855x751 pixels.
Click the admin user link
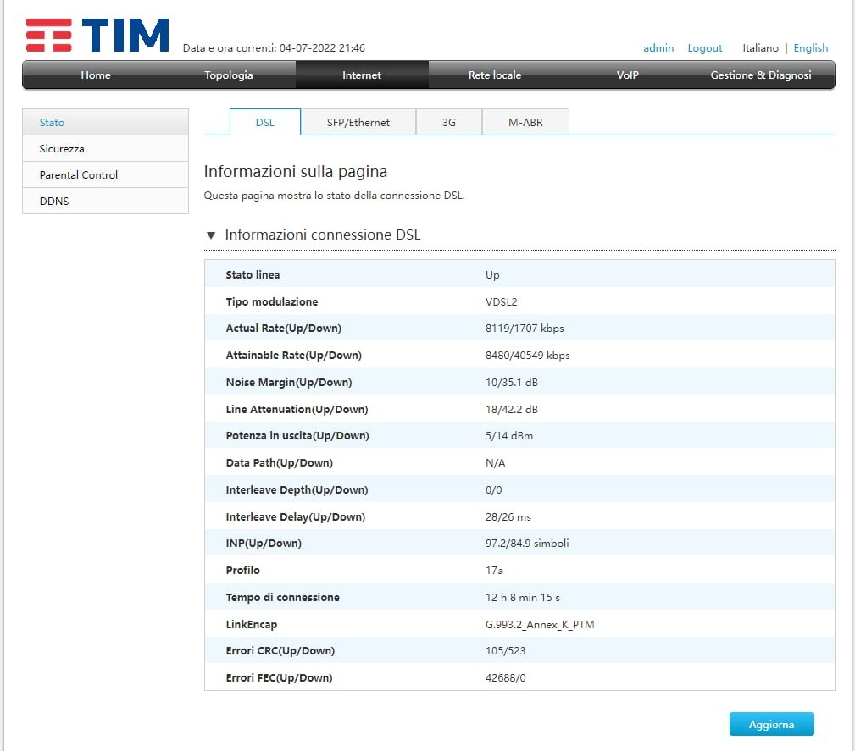click(658, 48)
